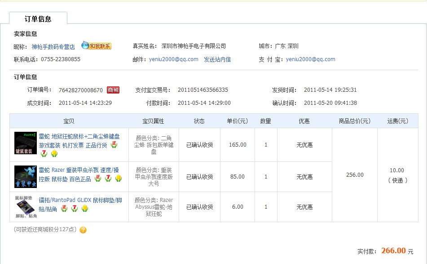Click the shipping fee 10.00

[397, 170]
